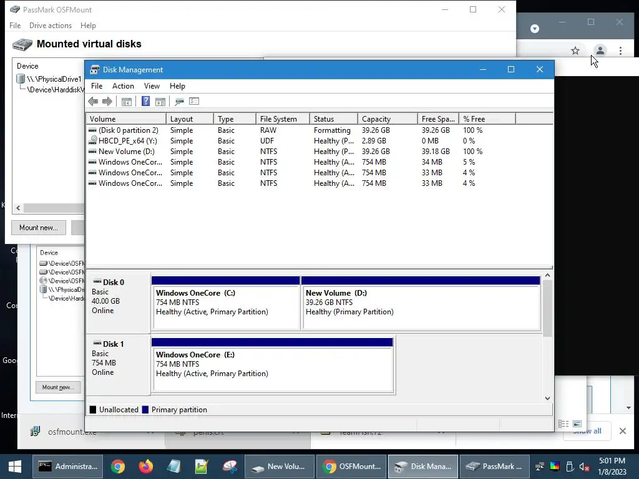
Task: Switch Explorer to details view icon at bottom right
Action: (563, 423)
